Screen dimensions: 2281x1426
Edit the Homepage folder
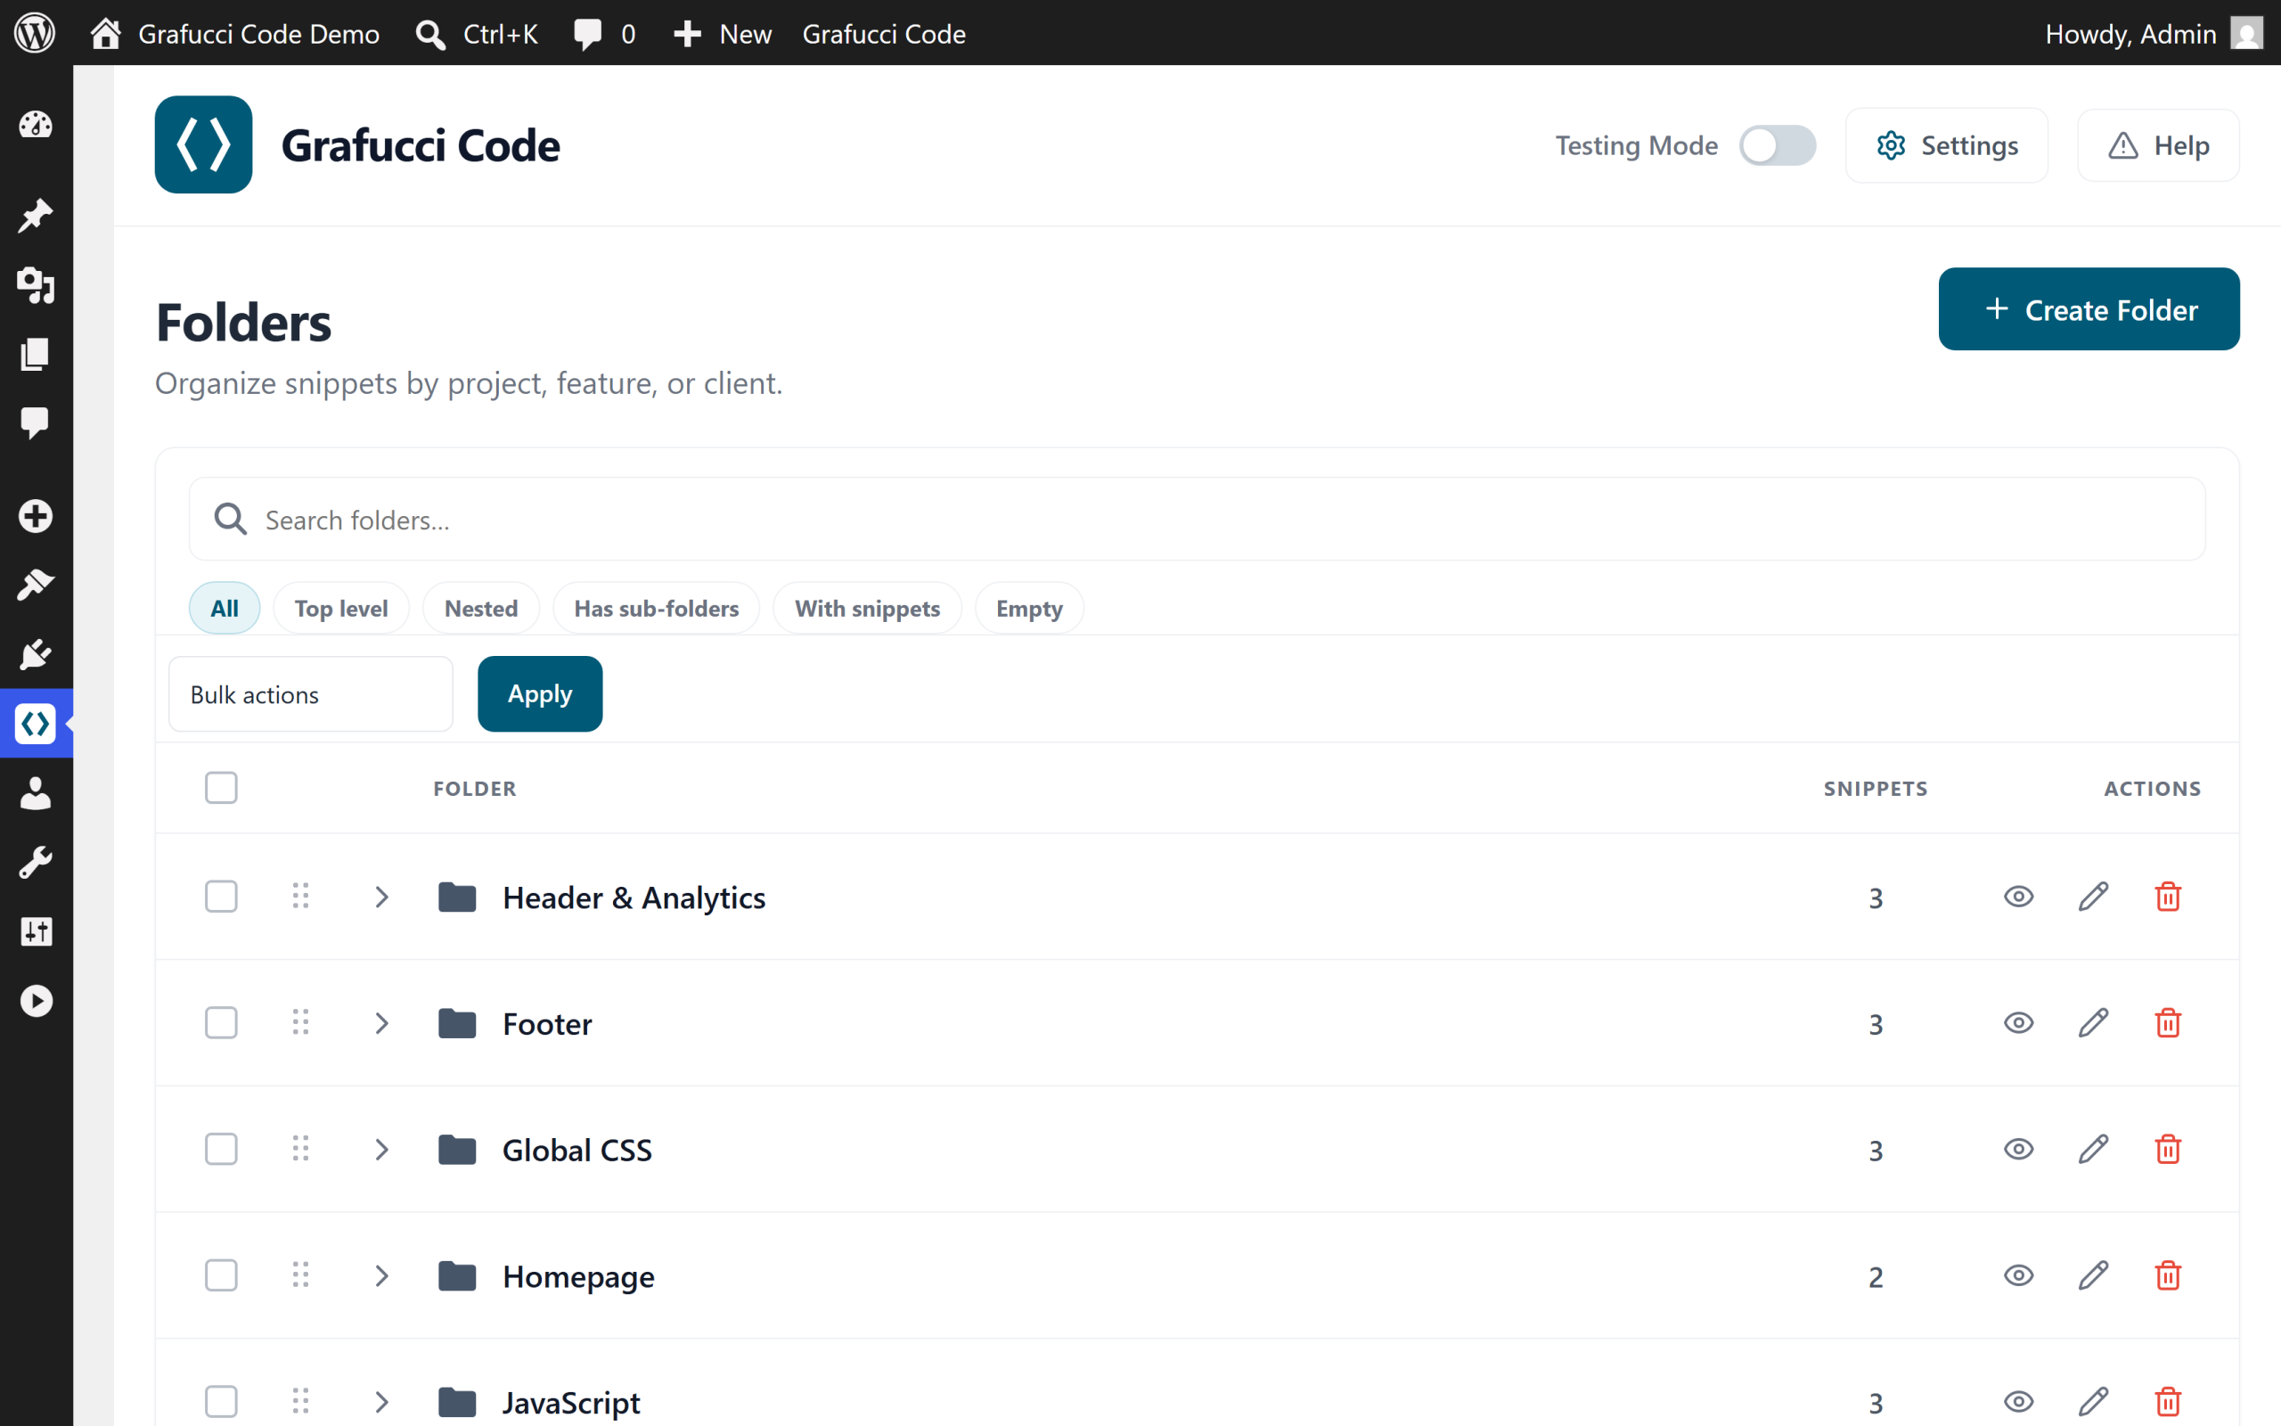(2093, 1275)
